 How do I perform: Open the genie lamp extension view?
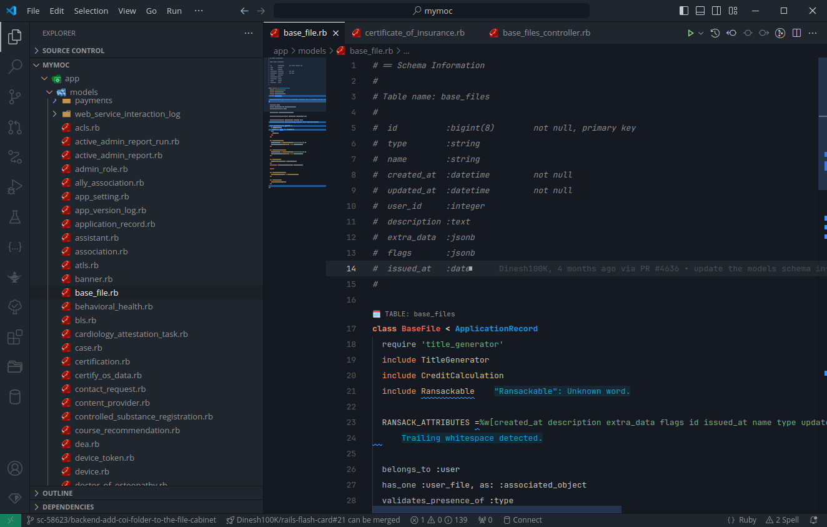15,277
